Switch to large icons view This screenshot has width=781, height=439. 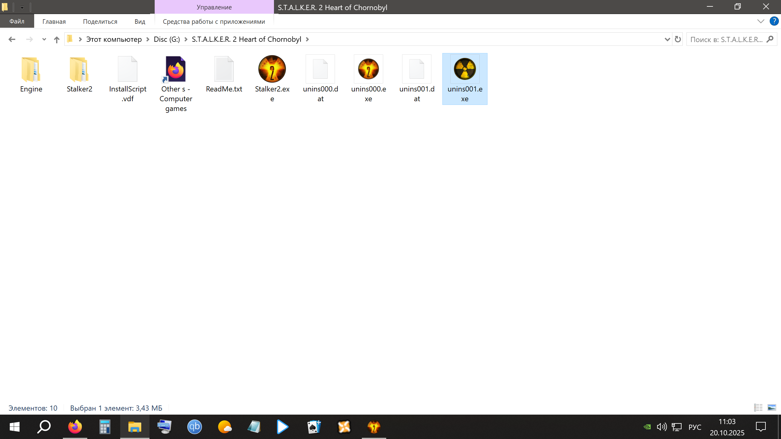click(772, 408)
